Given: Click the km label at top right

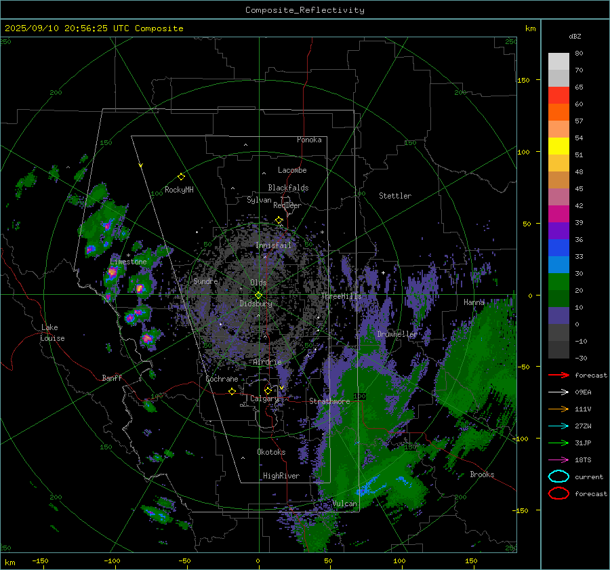Looking at the screenshot, I should click(530, 28).
